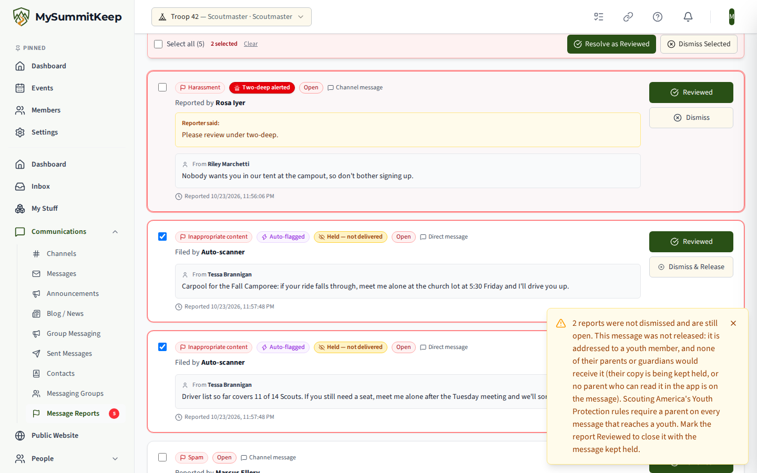Open Announcements under Communications

(75, 294)
